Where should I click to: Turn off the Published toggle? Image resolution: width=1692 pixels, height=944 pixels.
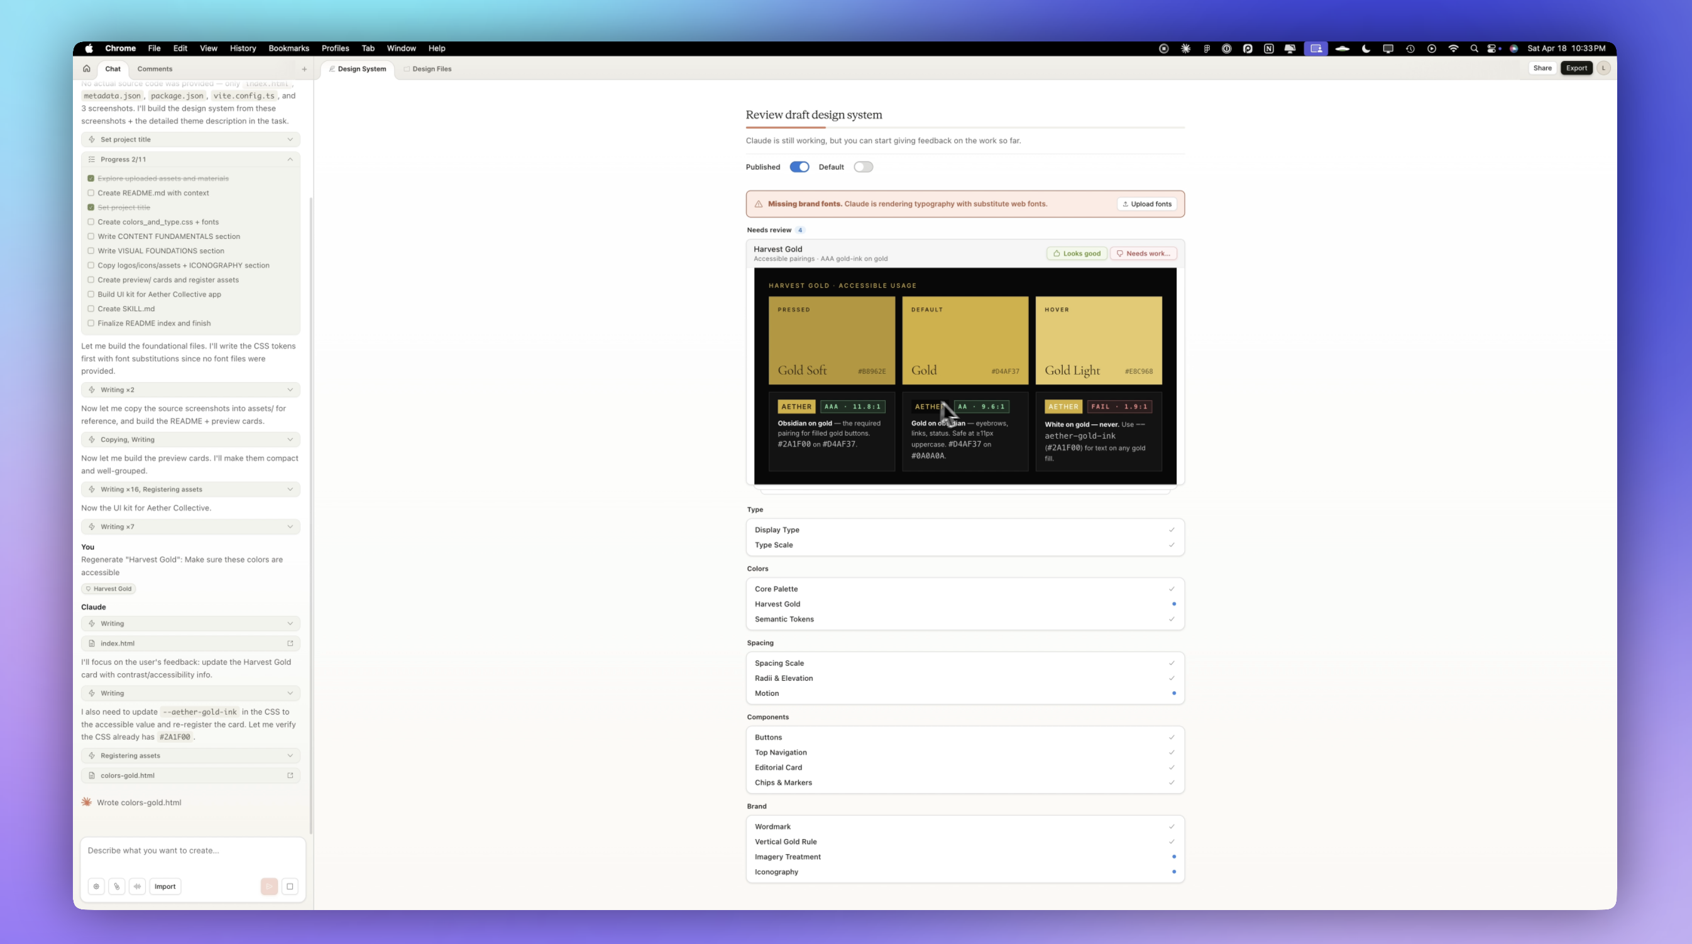(x=799, y=167)
